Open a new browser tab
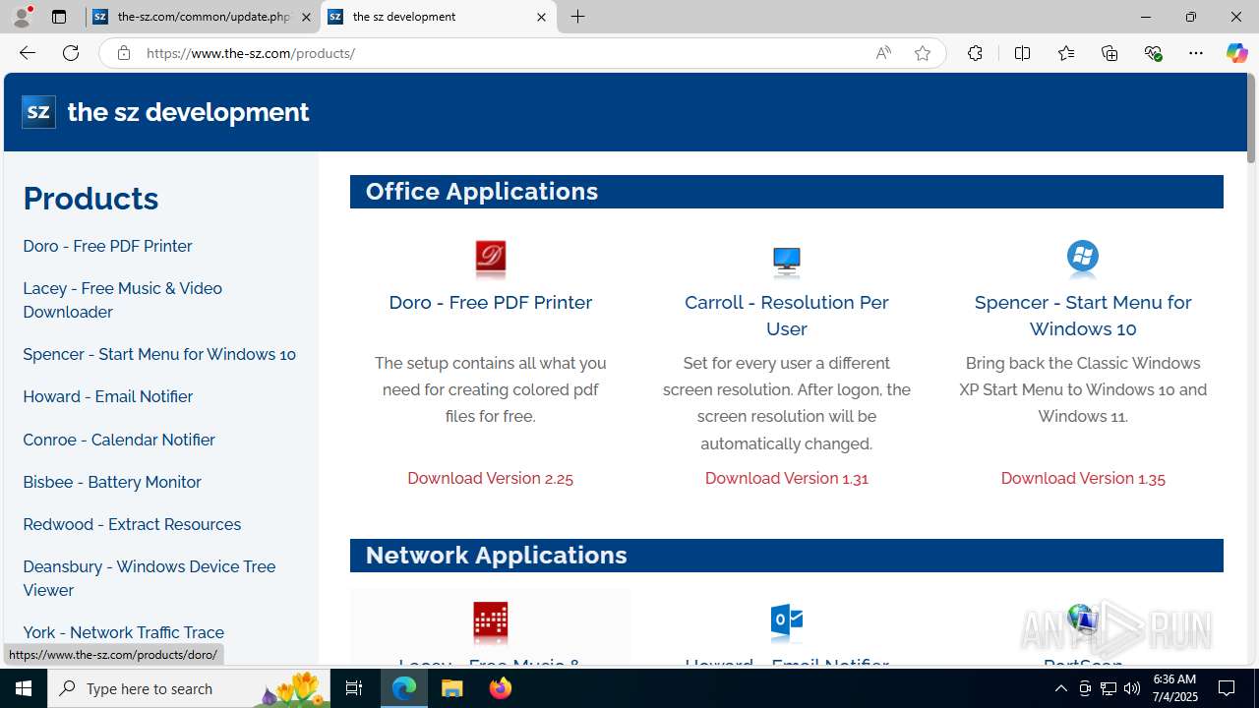This screenshot has height=708, width=1259. pyautogui.click(x=578, y=17)
